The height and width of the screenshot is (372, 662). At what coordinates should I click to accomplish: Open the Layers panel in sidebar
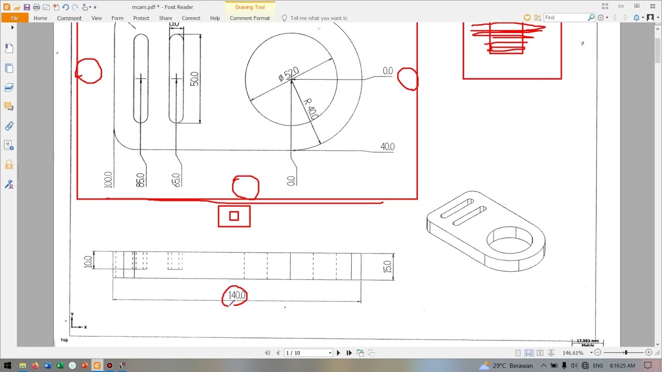click(9, 87)
